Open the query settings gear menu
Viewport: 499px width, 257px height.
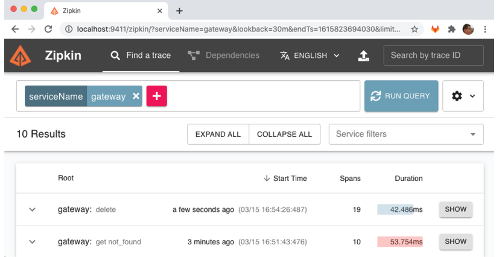click(x=463, y=96)
